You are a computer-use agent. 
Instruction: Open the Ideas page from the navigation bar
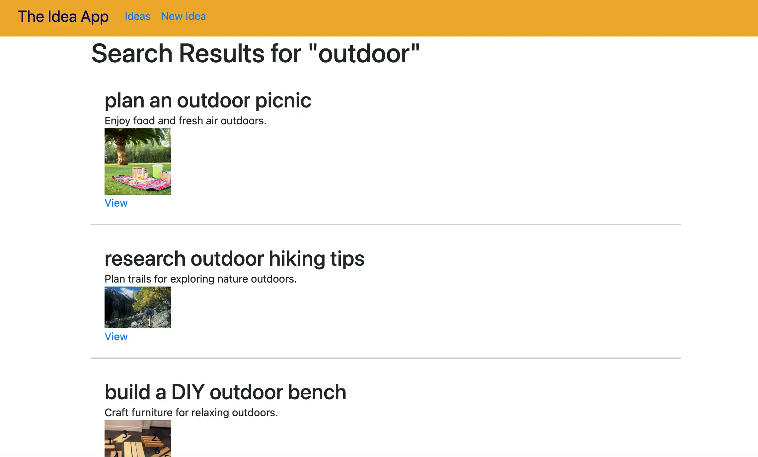137,16
